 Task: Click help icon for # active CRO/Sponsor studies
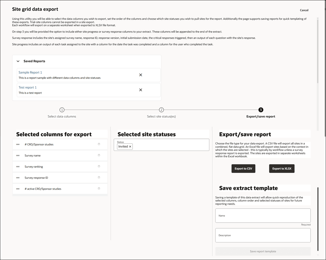[99, 188]
